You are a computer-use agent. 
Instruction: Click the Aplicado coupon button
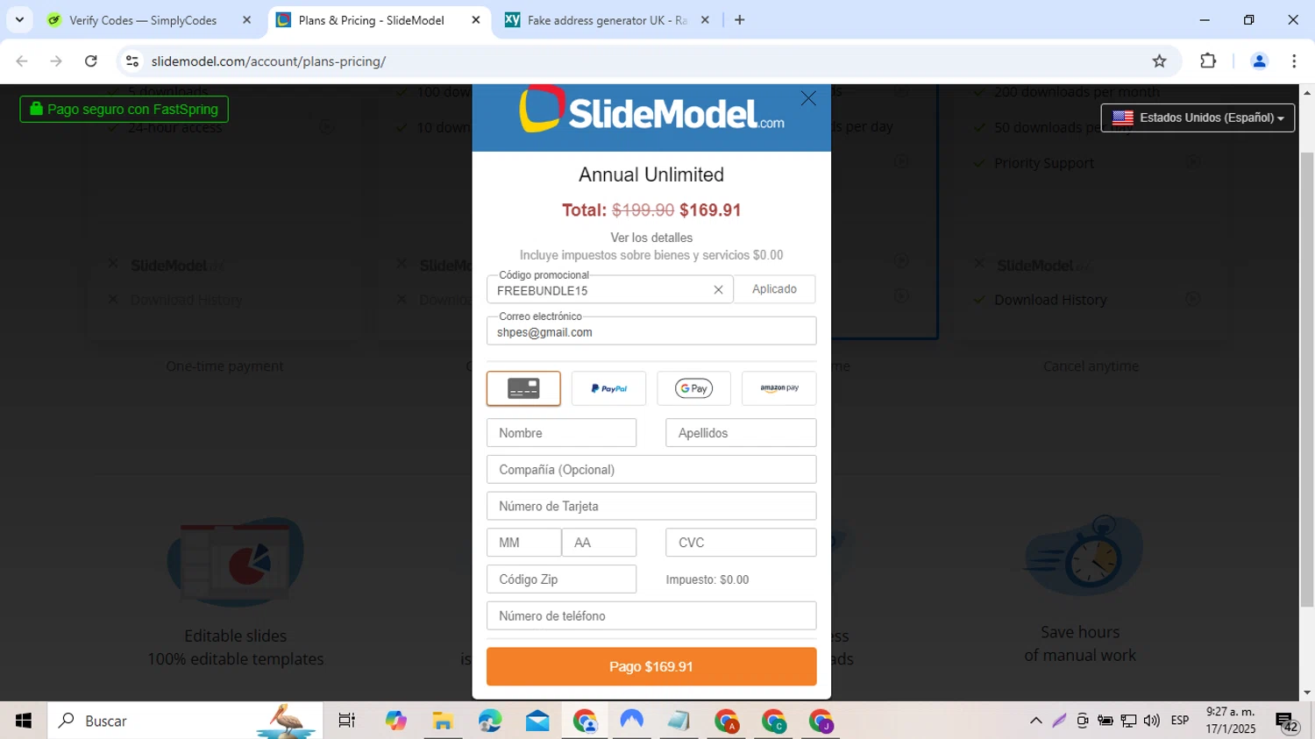pos(774,289)
